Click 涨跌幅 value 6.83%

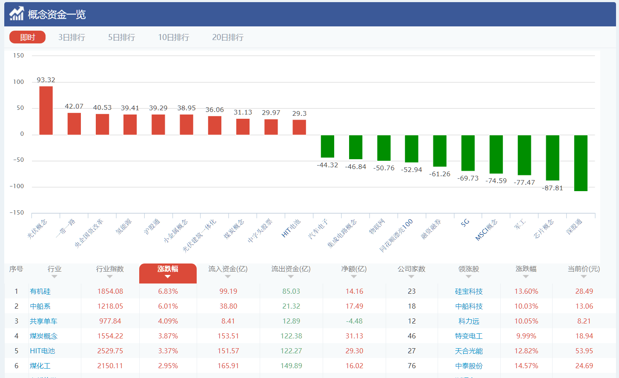(168, 292)
